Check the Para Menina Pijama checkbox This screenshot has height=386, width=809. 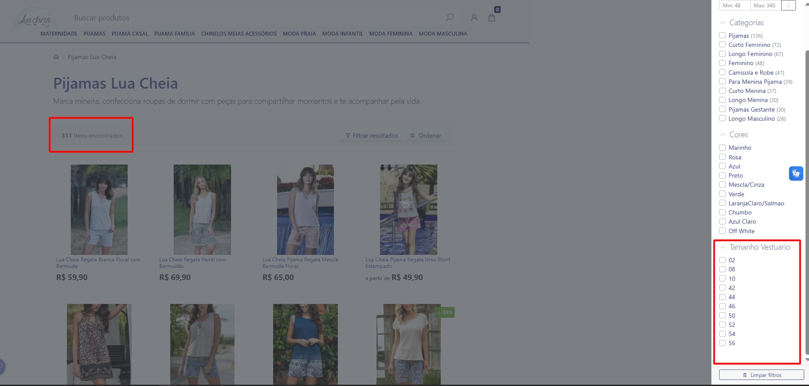723,81
